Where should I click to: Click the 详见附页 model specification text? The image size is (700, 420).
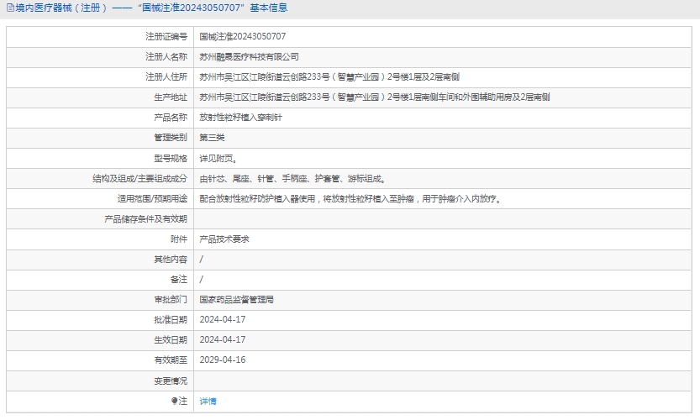(x=218, y=158)
